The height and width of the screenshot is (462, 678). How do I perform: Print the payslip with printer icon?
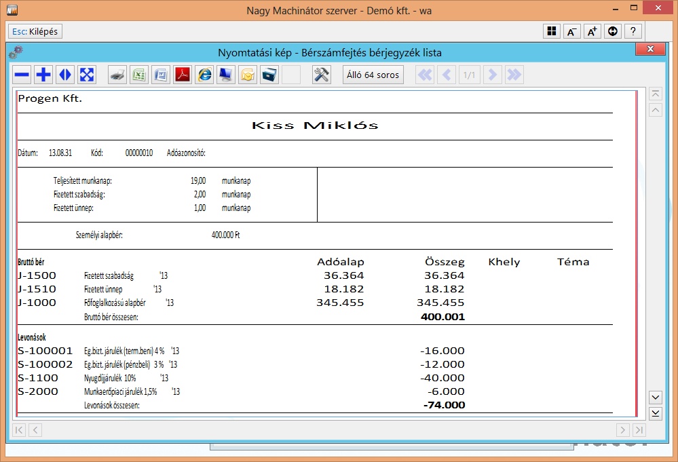click(x=118, y=75)
